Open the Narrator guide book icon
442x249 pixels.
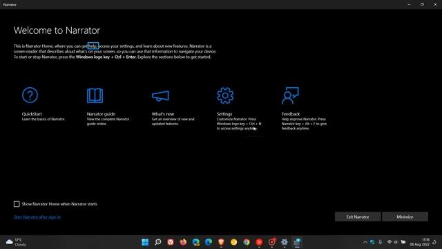[x=95, y=95]
